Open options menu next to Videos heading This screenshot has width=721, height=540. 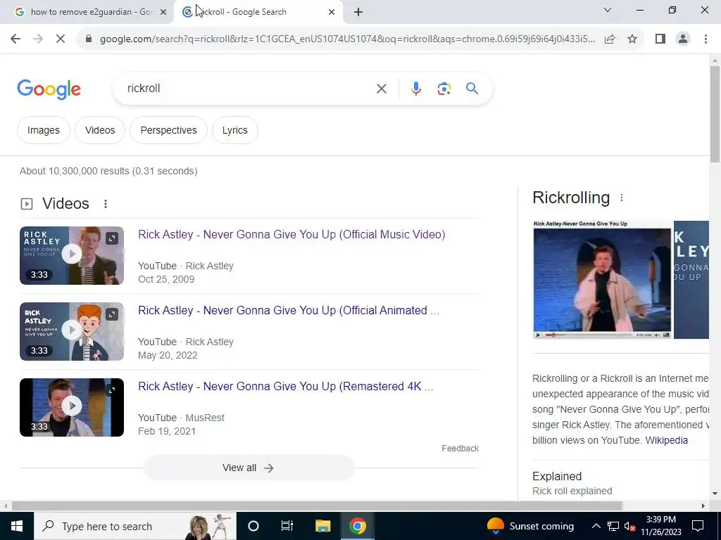click(x=106, y=204)
